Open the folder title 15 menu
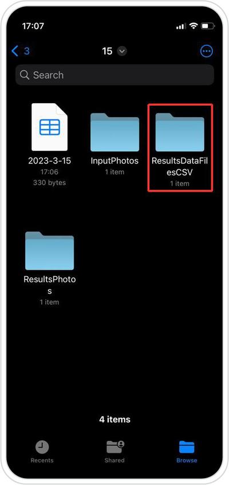This screenshot has height=485, width=229. point(108,51)
